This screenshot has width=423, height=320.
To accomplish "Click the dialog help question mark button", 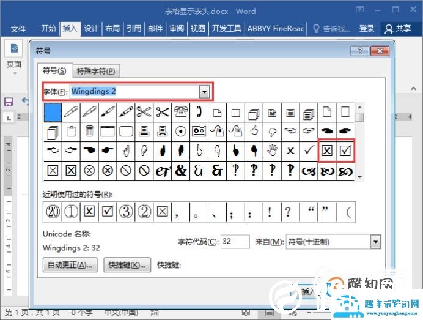I will (359, 51).
